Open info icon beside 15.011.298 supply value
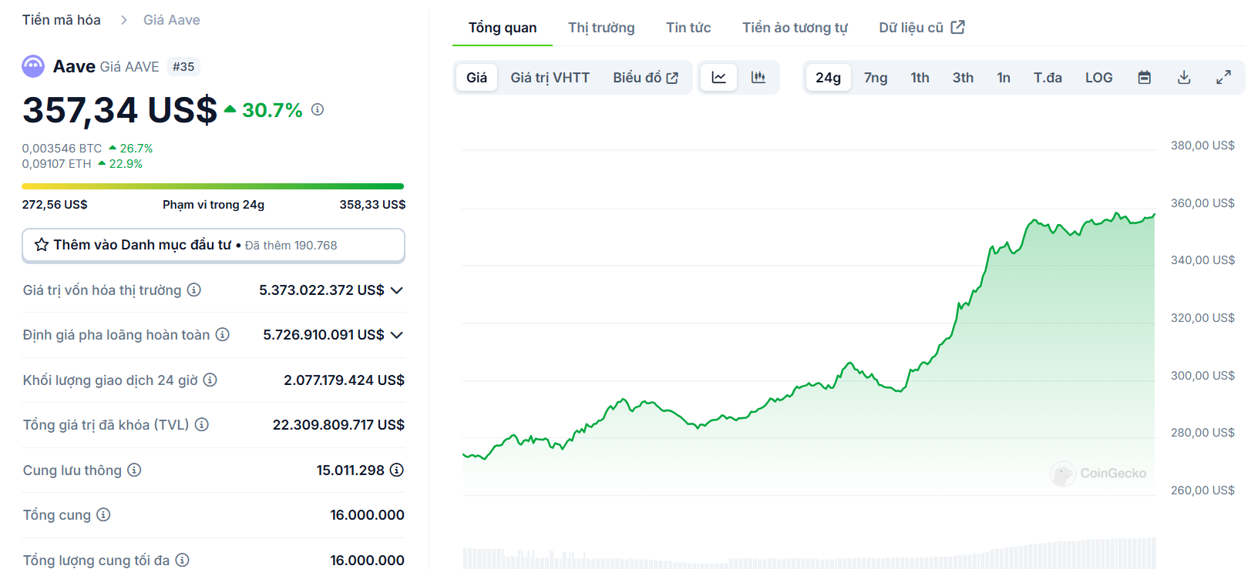The height and width of the screenshot is (569, 1251). tap(397, 470)
